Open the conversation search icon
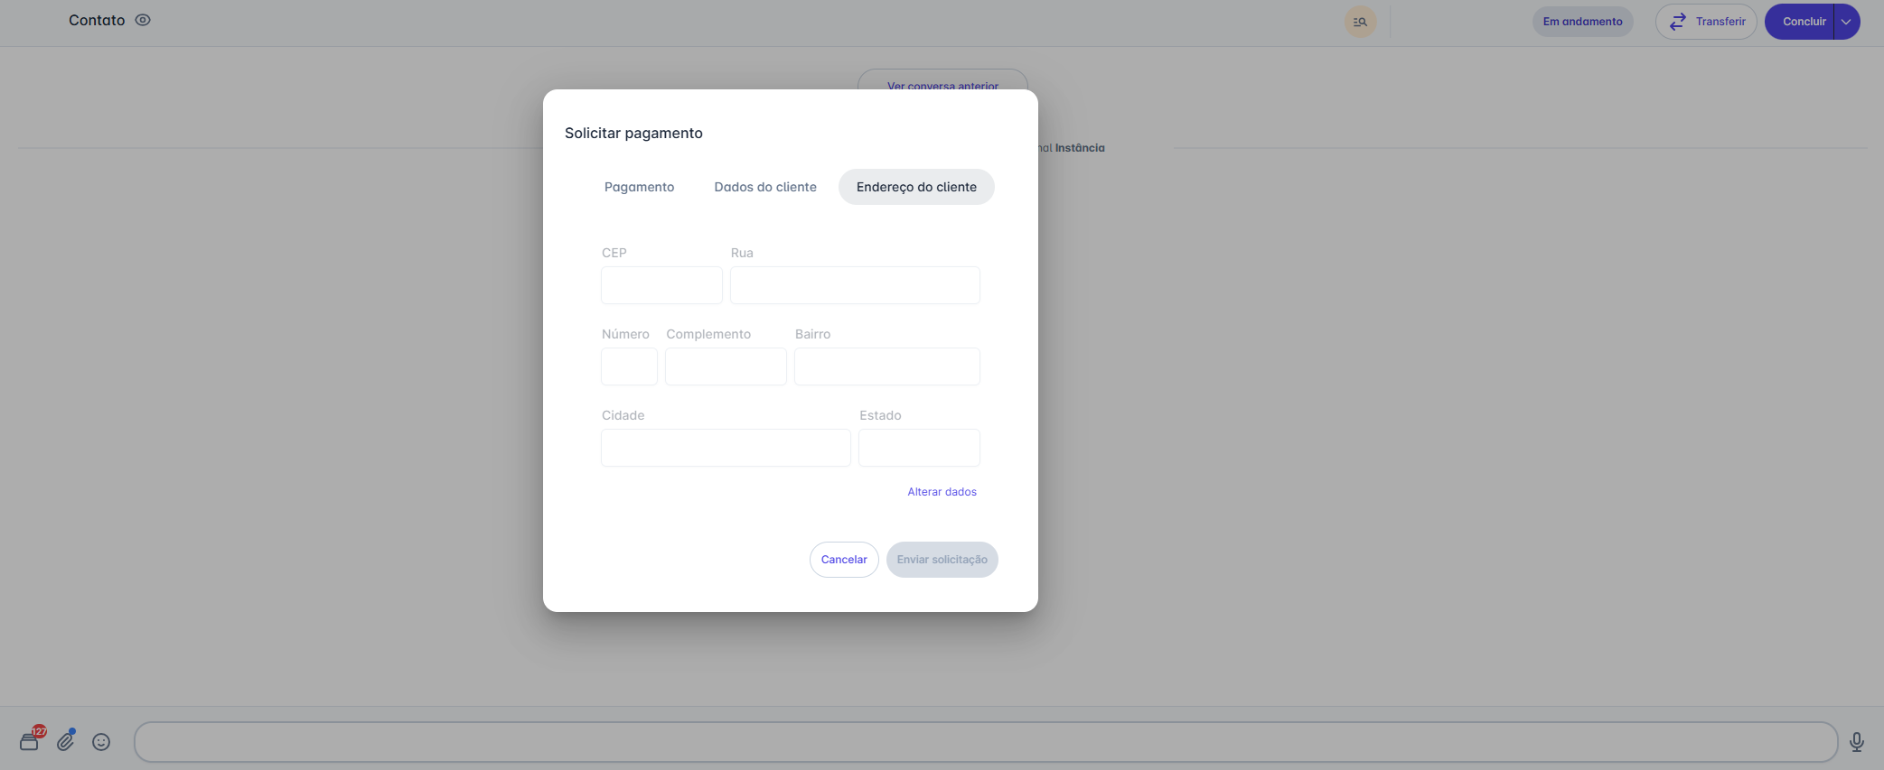Viewport: 1884px width, 770px height. (1360, 22)
